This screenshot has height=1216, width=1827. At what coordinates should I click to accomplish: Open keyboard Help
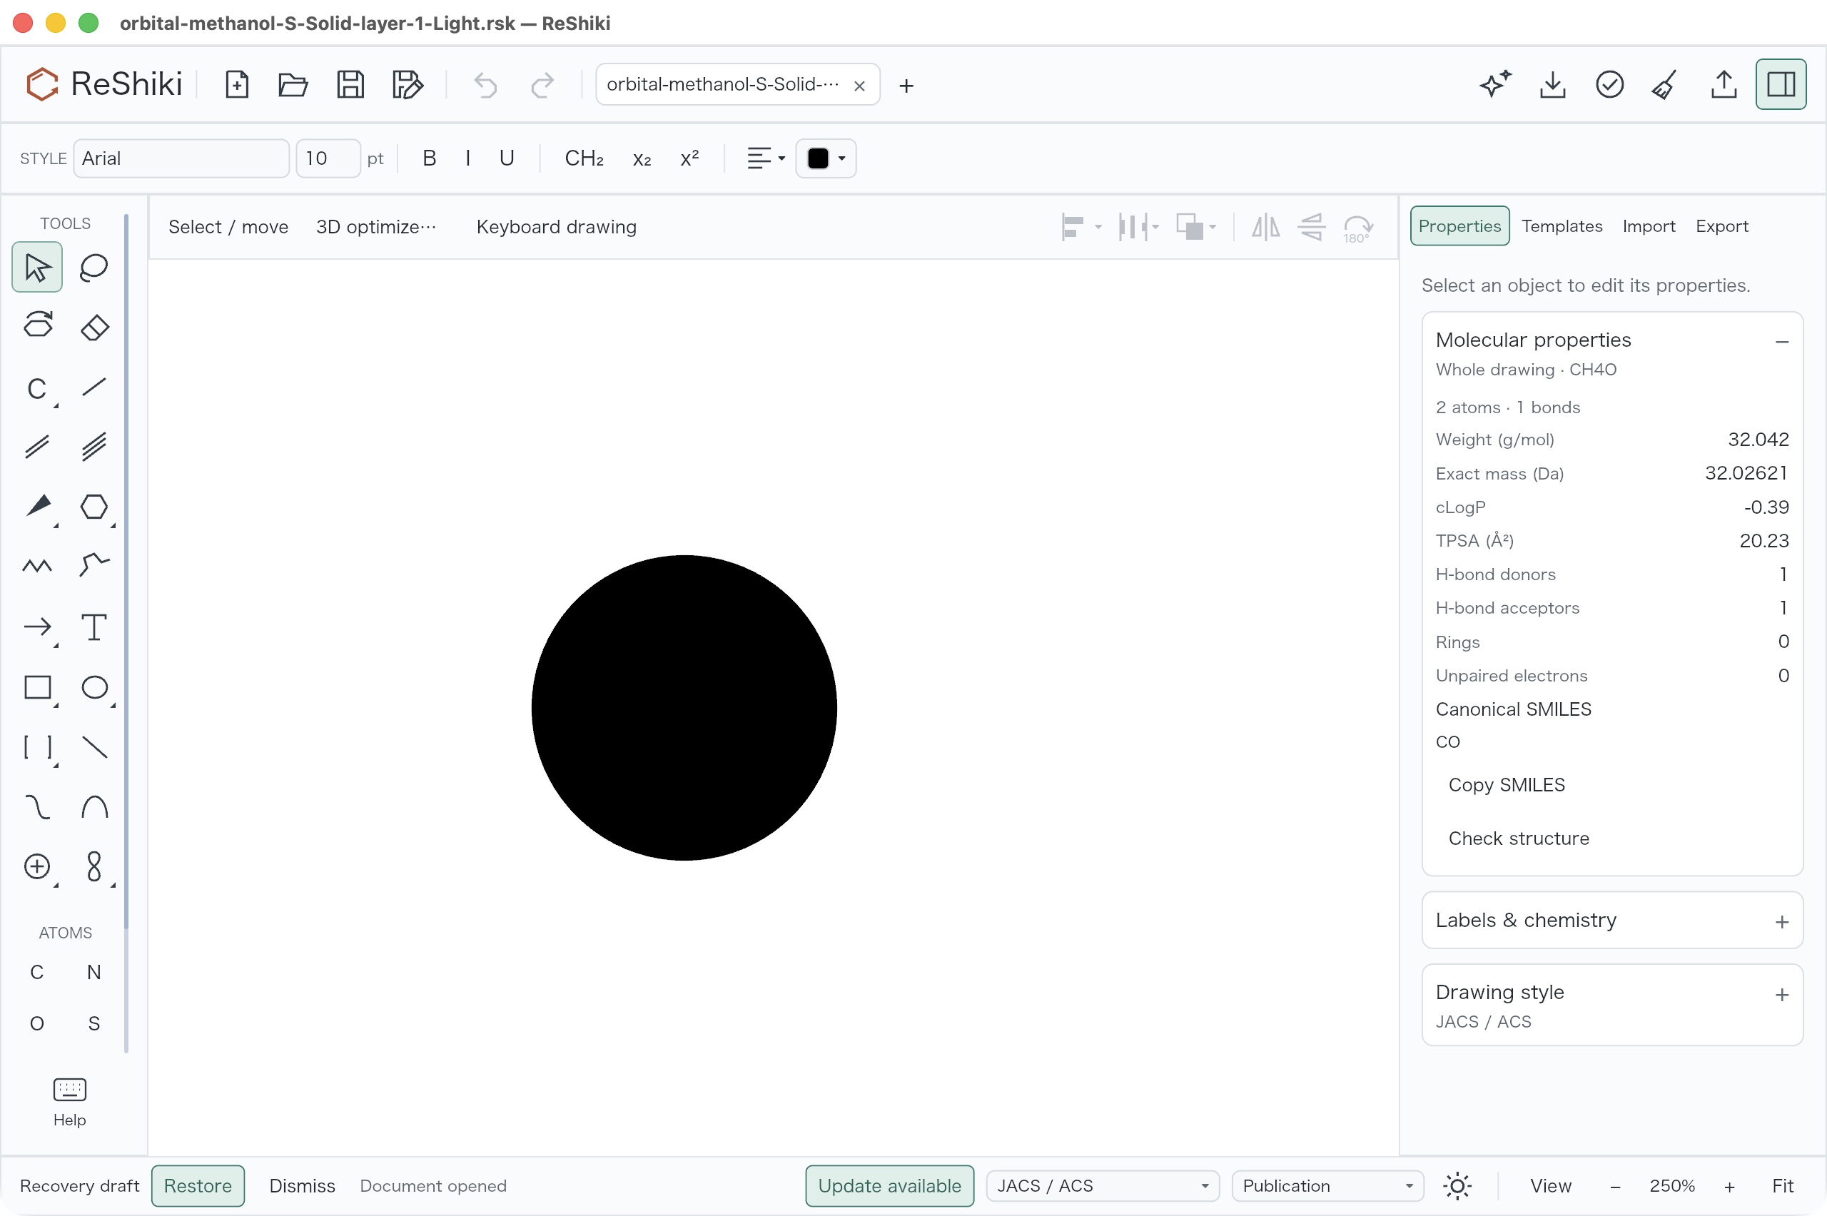[x=70, y=1102]
